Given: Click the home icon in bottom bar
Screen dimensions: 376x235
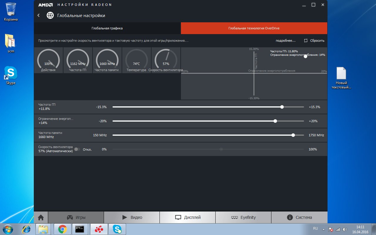Looking at the screenshot, I should (x=41, y=217).
